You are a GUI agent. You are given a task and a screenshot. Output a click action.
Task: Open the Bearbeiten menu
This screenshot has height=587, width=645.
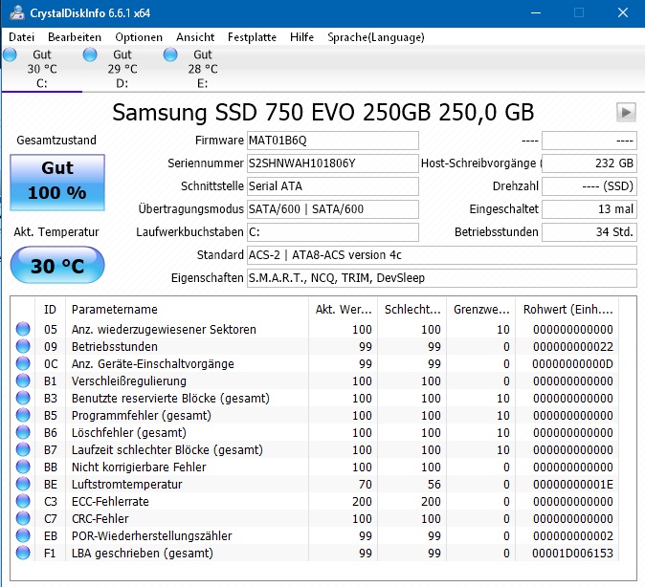coord(75,37)
